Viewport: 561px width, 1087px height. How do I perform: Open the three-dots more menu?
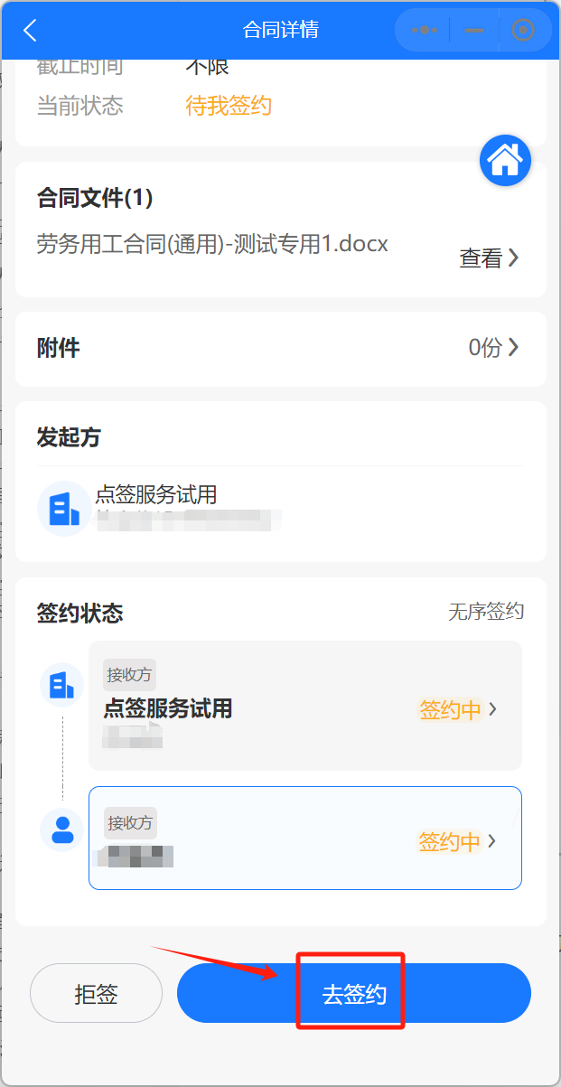coord(425,30)
